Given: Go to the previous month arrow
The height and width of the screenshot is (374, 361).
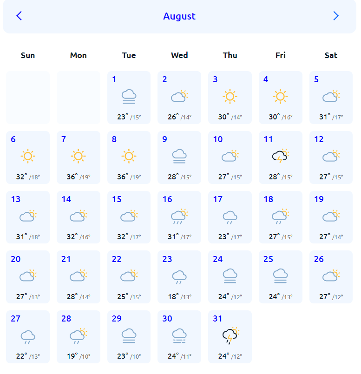Looking at the screenshot, I should tap(19, 16).
